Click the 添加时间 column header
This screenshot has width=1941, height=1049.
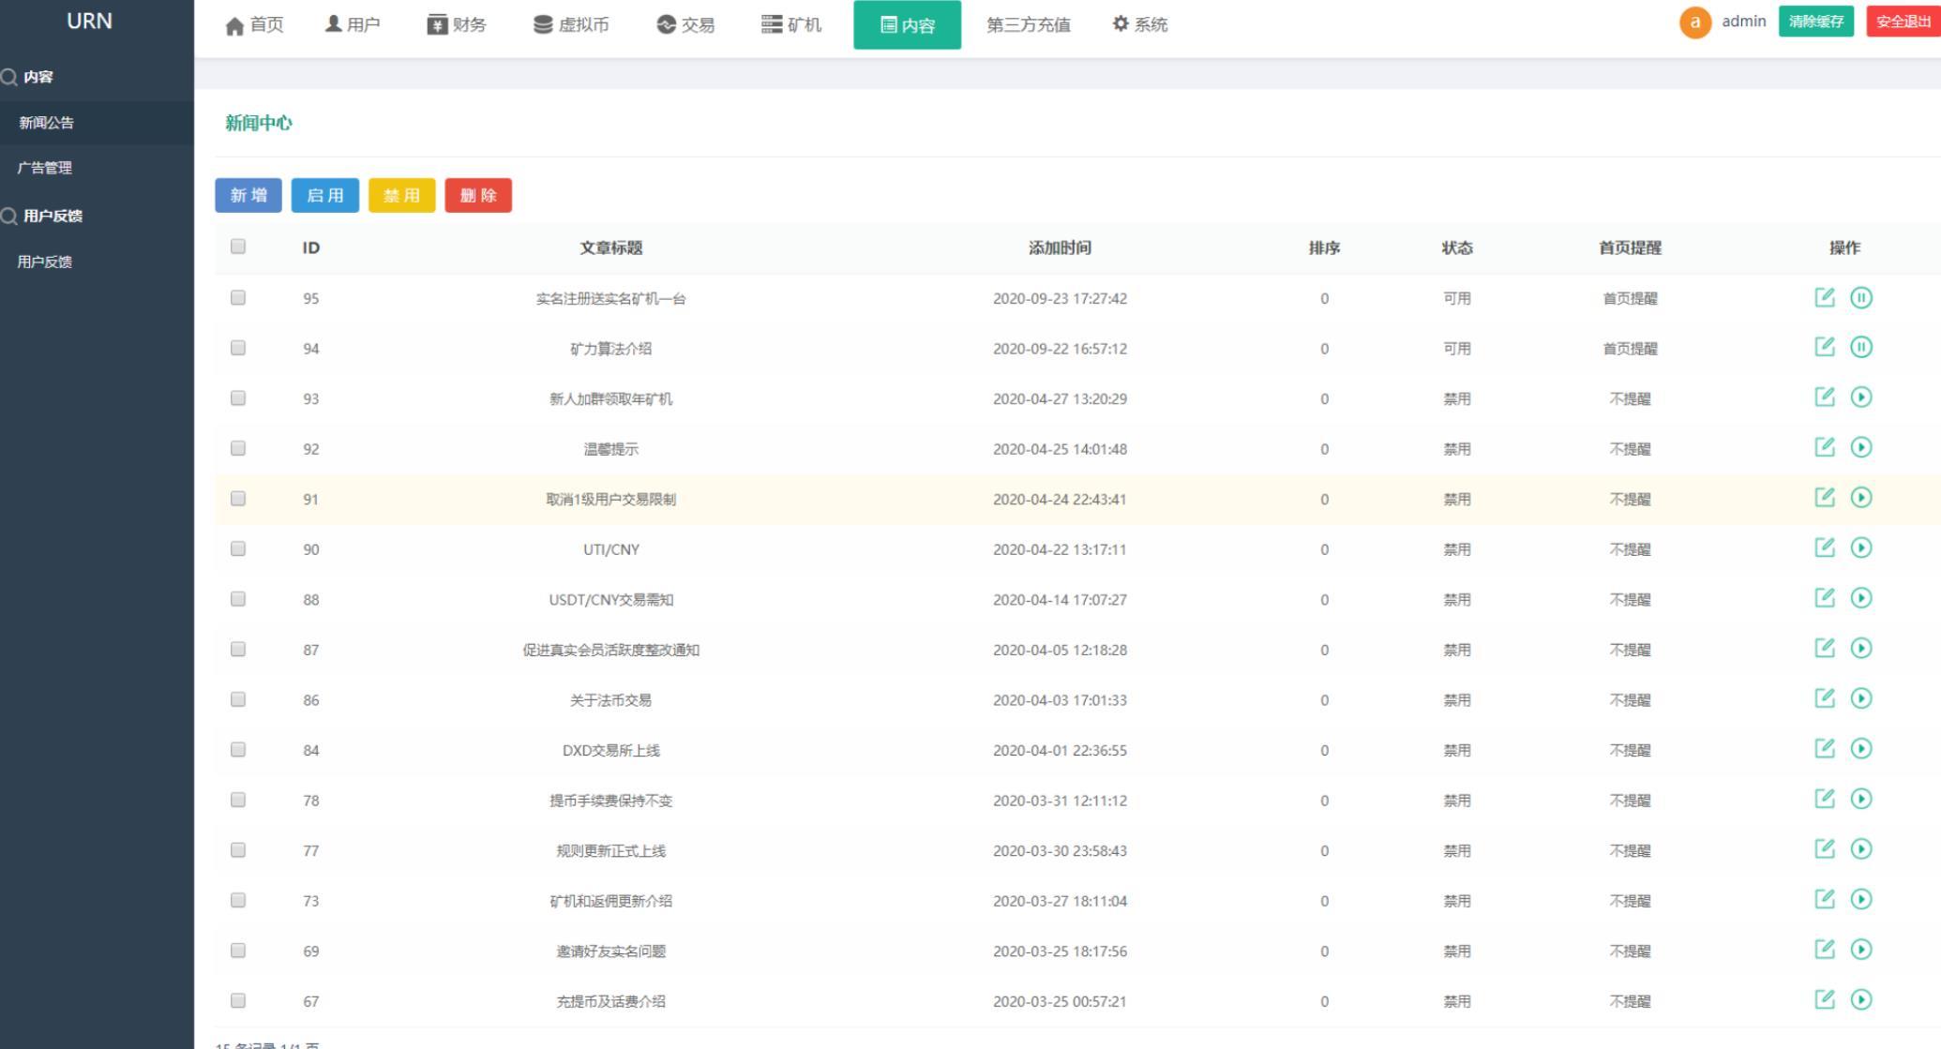[x=1060, y=247]
